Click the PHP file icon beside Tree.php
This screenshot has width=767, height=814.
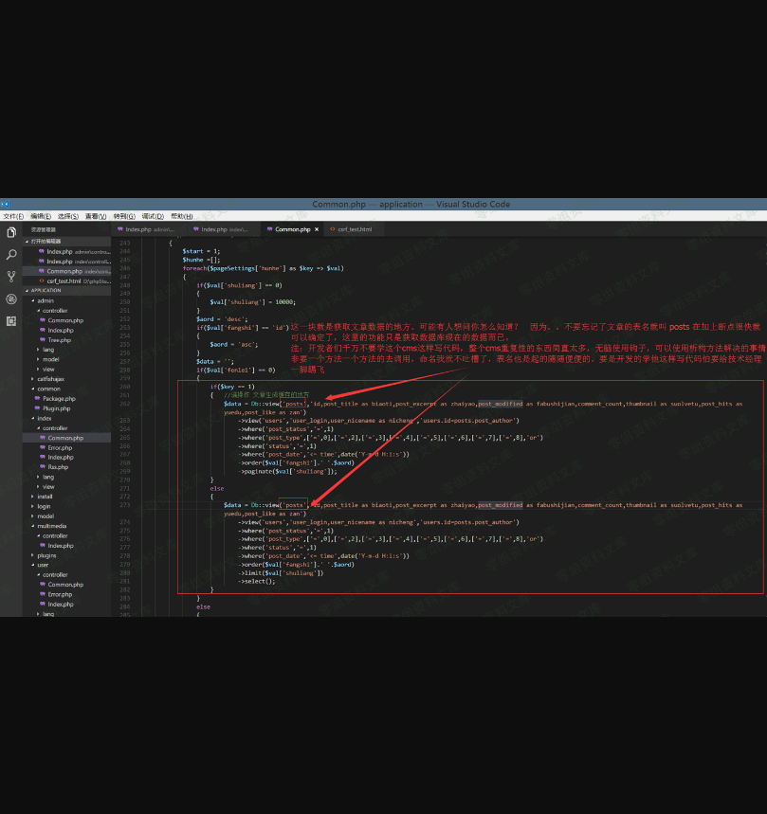coord(44,339)
